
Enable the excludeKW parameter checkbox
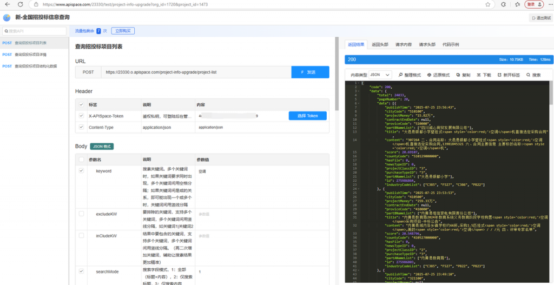coord(82,214)
